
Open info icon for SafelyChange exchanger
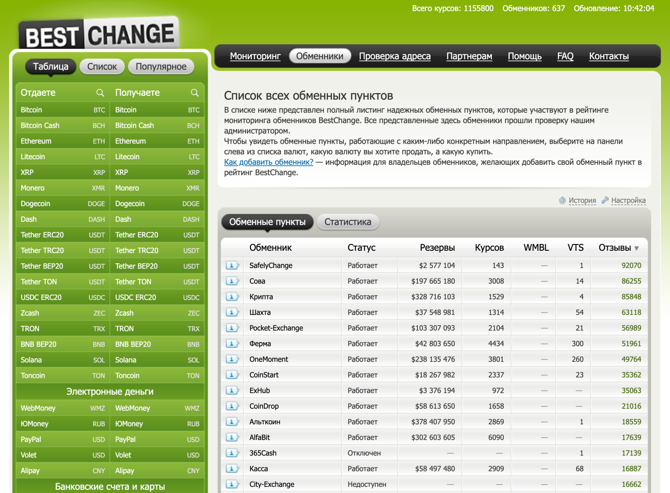click(232, 265)
